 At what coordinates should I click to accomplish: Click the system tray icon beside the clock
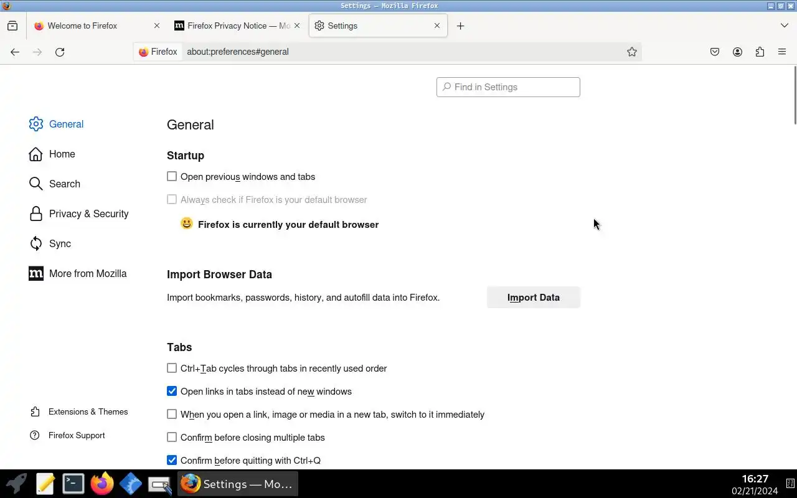pyautogui.click(x=790, y=484)
